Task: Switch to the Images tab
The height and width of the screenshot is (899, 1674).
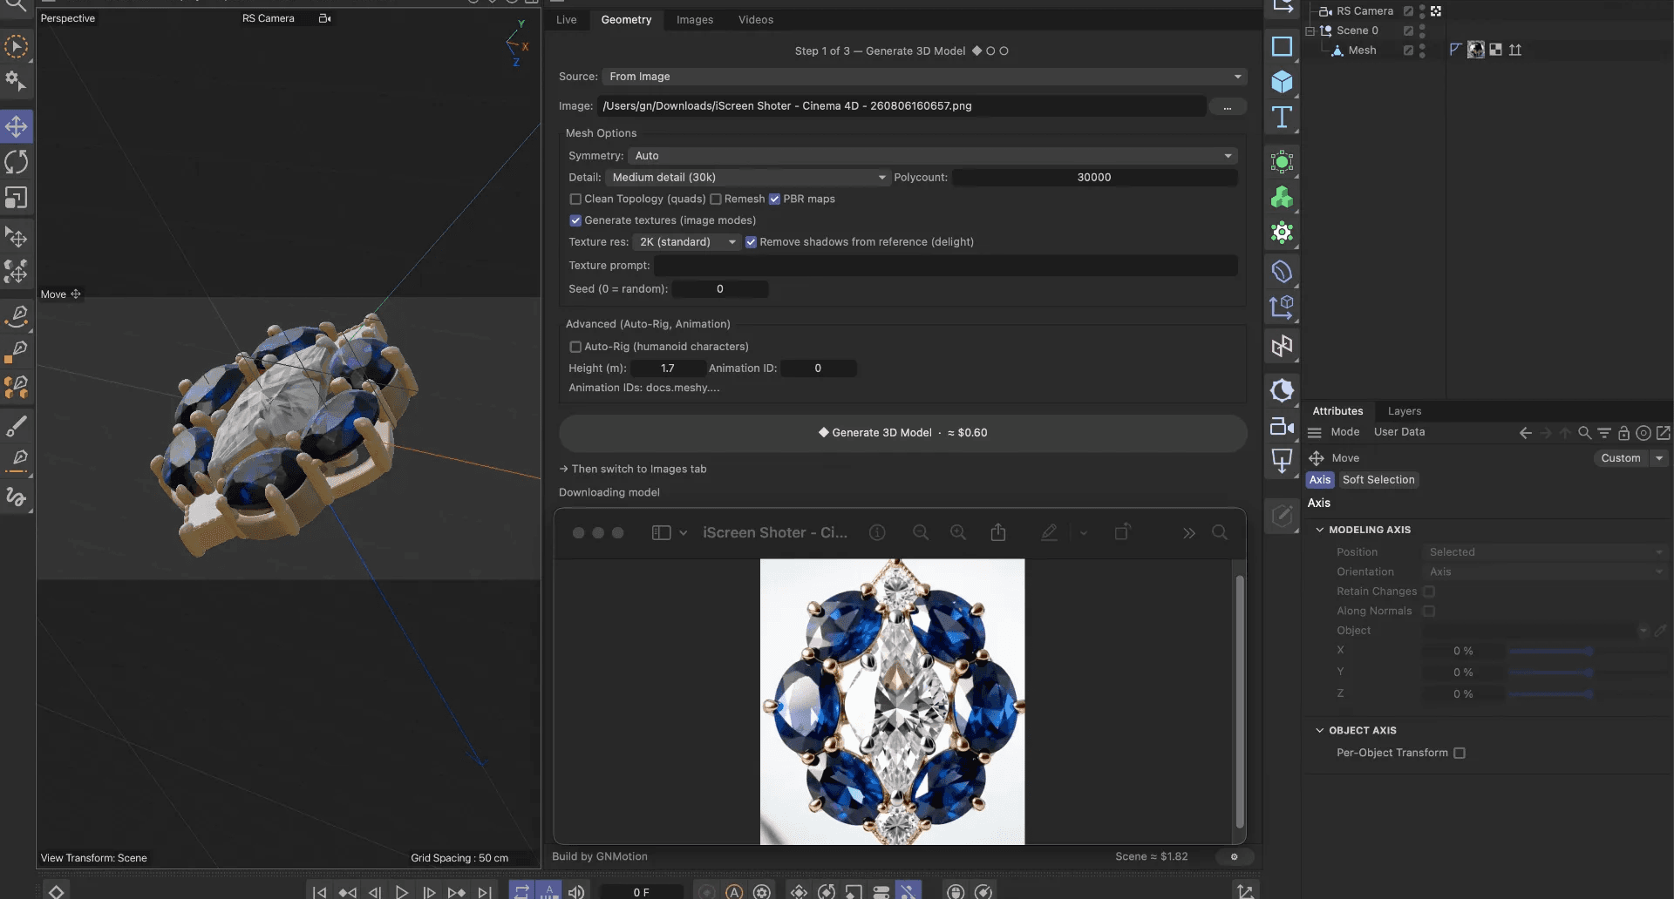Action: coord(695,20)
